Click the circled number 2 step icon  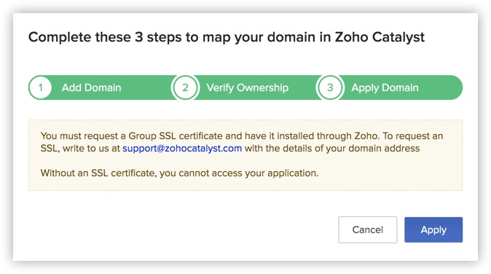click(x=185, y=87)
